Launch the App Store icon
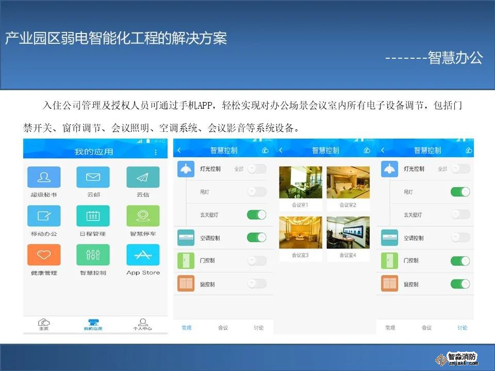Viewport: 495px width, 371px height. tap(143, 255)
